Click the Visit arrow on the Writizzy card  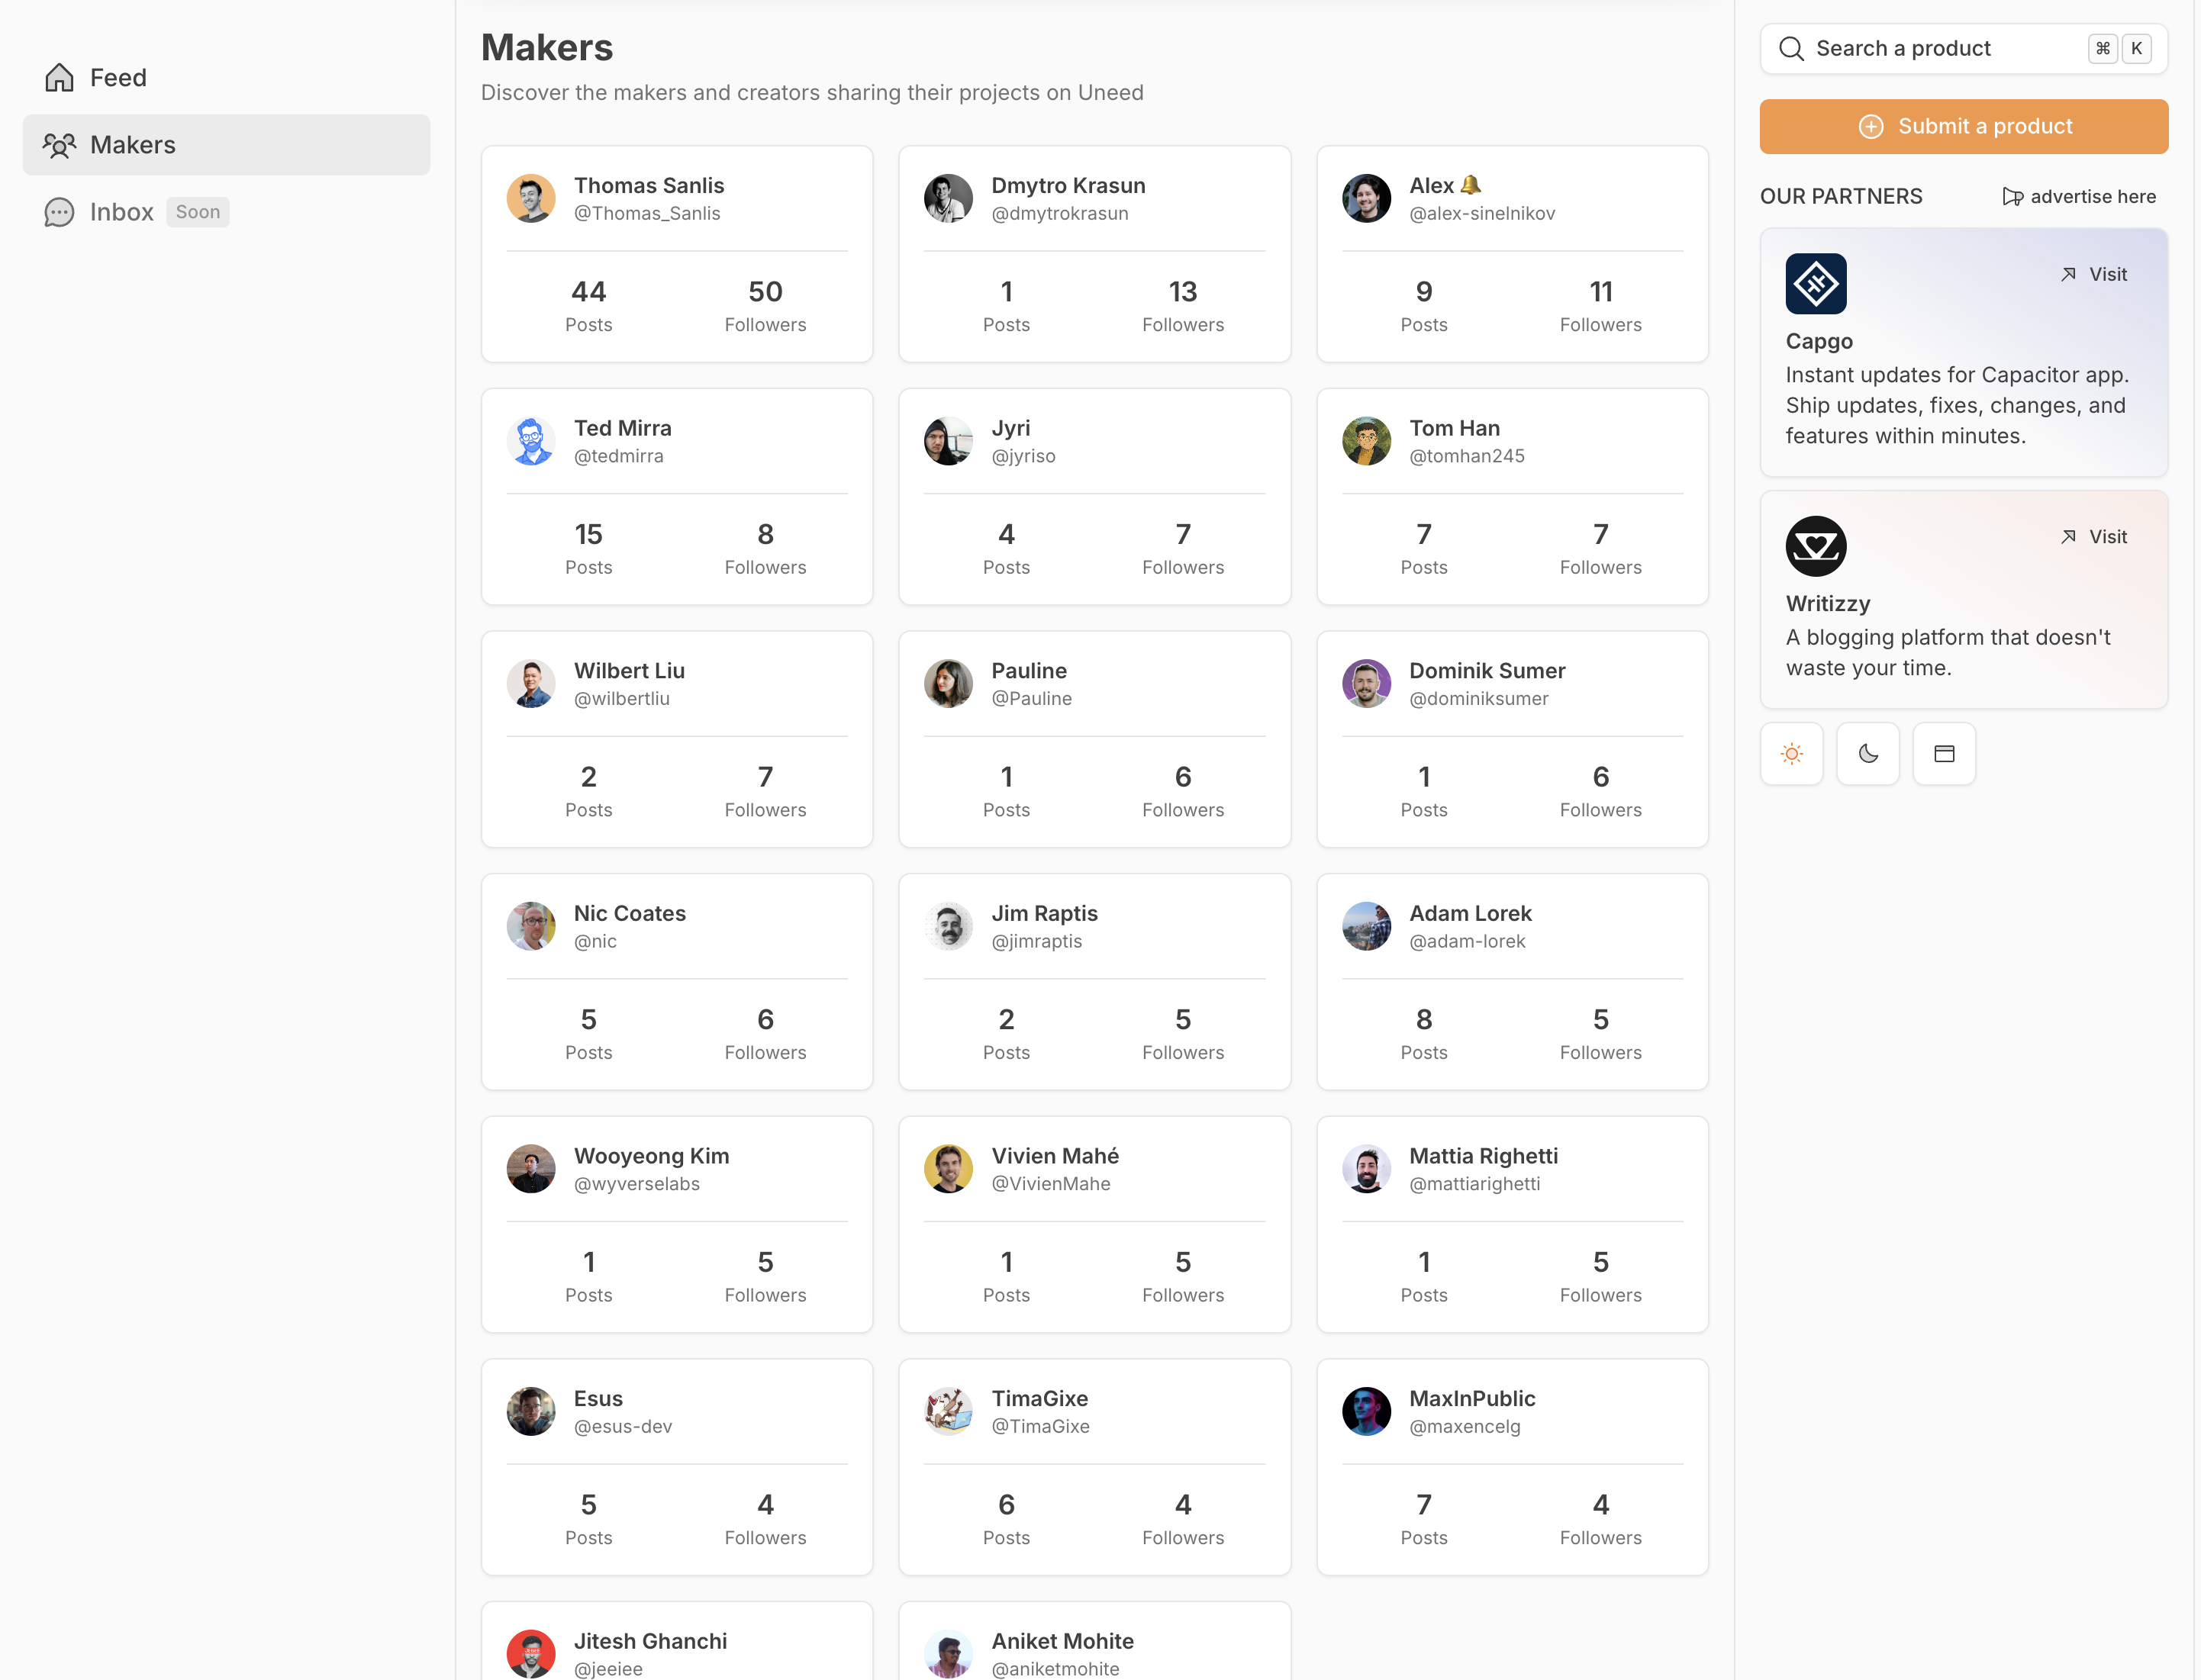[2069, 536]
